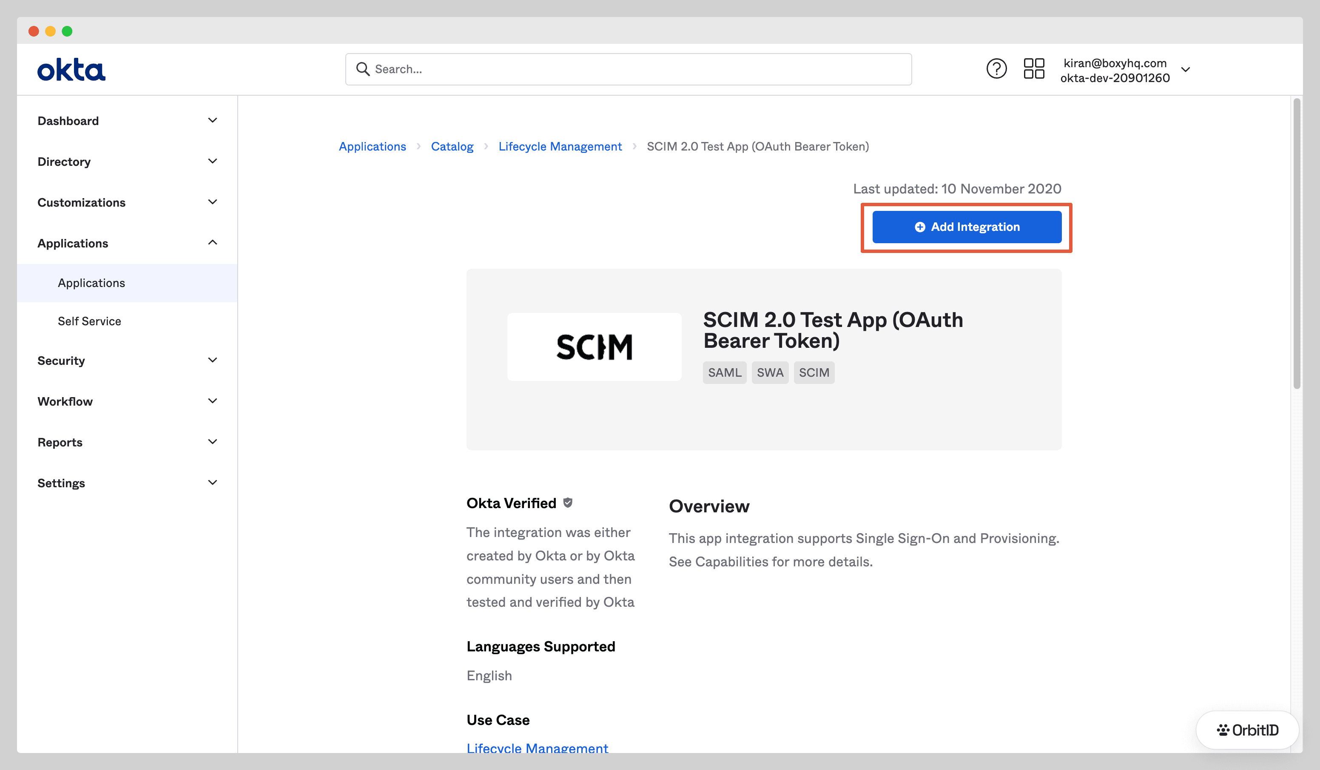This screenshot has width=1320, height=770.
Task: Click the Add Integration button
Action: tap(967, 227)
